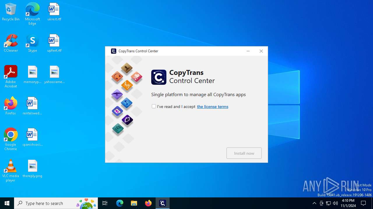Select the Google Chrome desktop shortcut
The image size is (373, 209).
click(x=11, y=139)
